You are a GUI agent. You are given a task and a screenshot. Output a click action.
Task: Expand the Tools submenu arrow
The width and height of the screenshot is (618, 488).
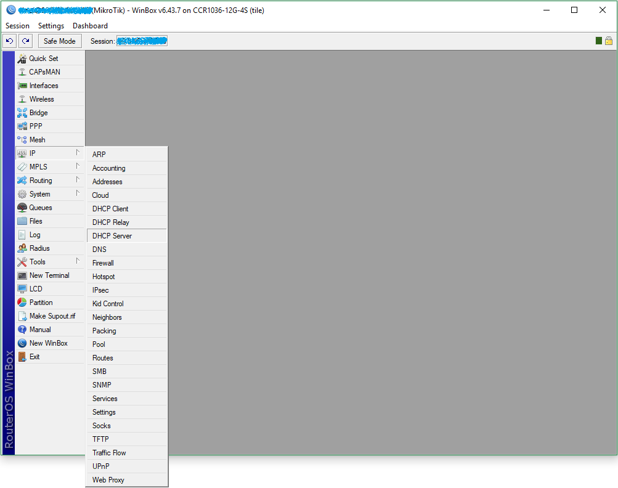tap(78, 261)
